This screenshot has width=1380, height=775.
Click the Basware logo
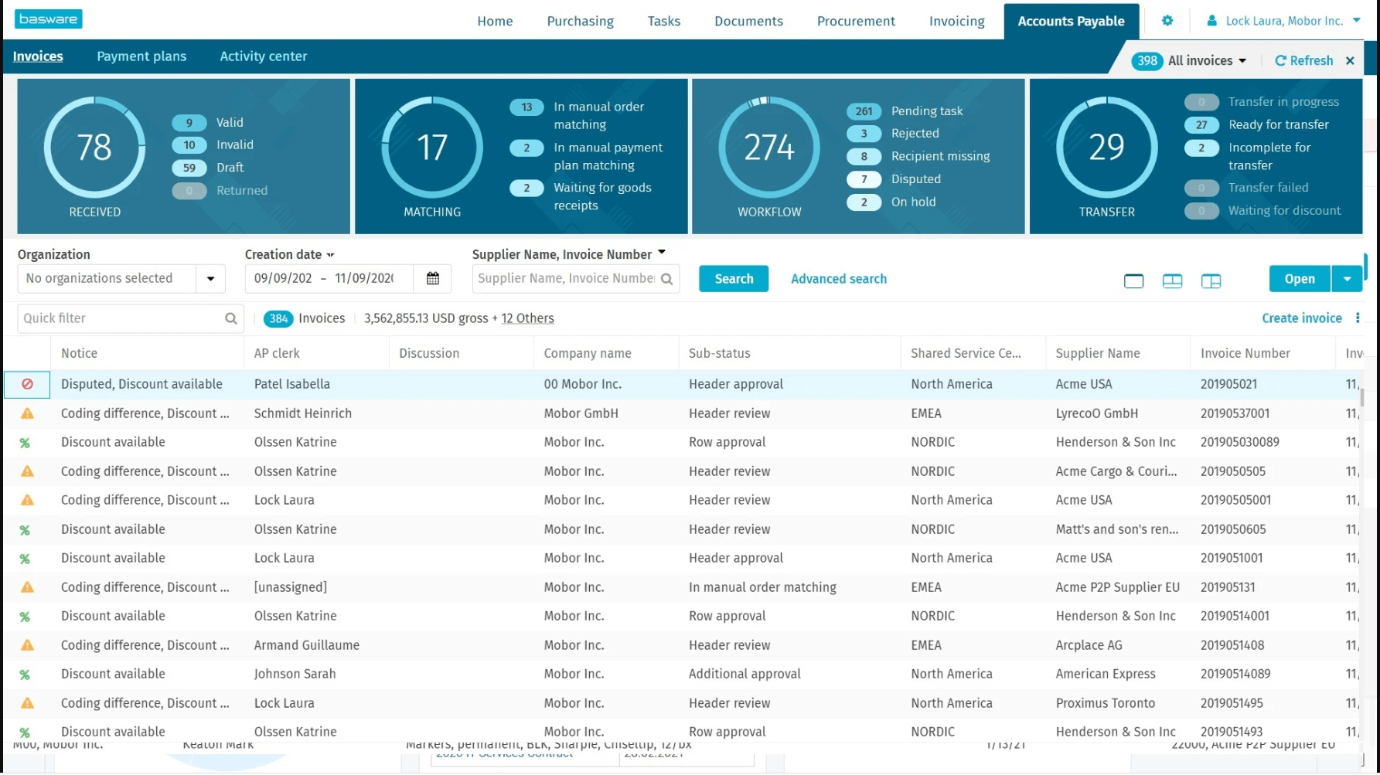(48, 19)
